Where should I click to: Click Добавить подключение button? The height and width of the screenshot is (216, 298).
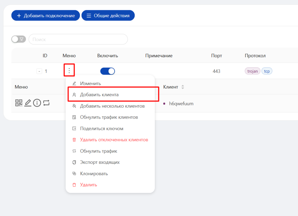pos(45,16)
